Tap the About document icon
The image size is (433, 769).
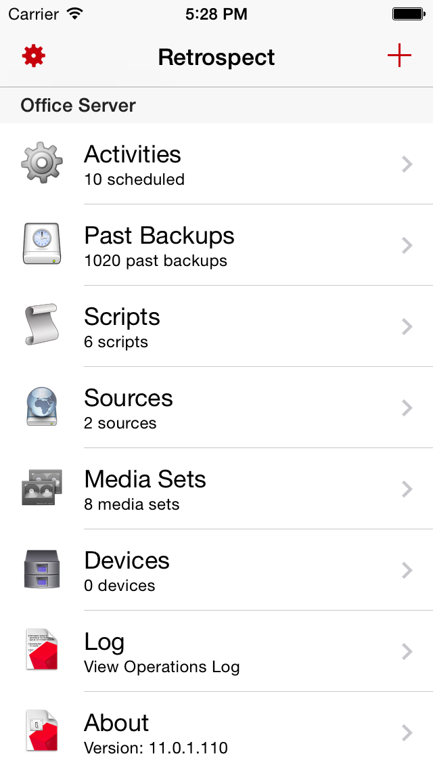42,731
